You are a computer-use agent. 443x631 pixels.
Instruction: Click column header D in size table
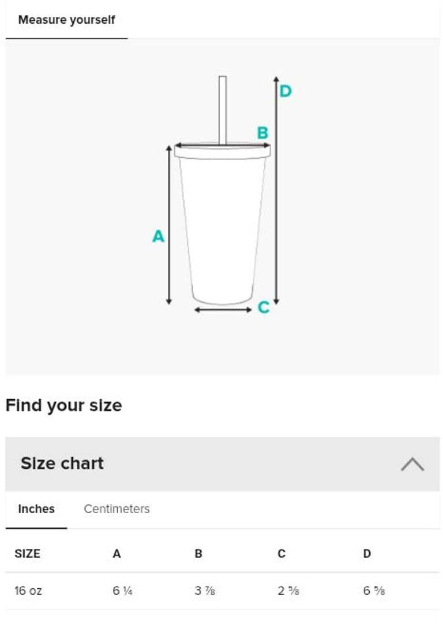pyautogui.click(x=367, y=554)
